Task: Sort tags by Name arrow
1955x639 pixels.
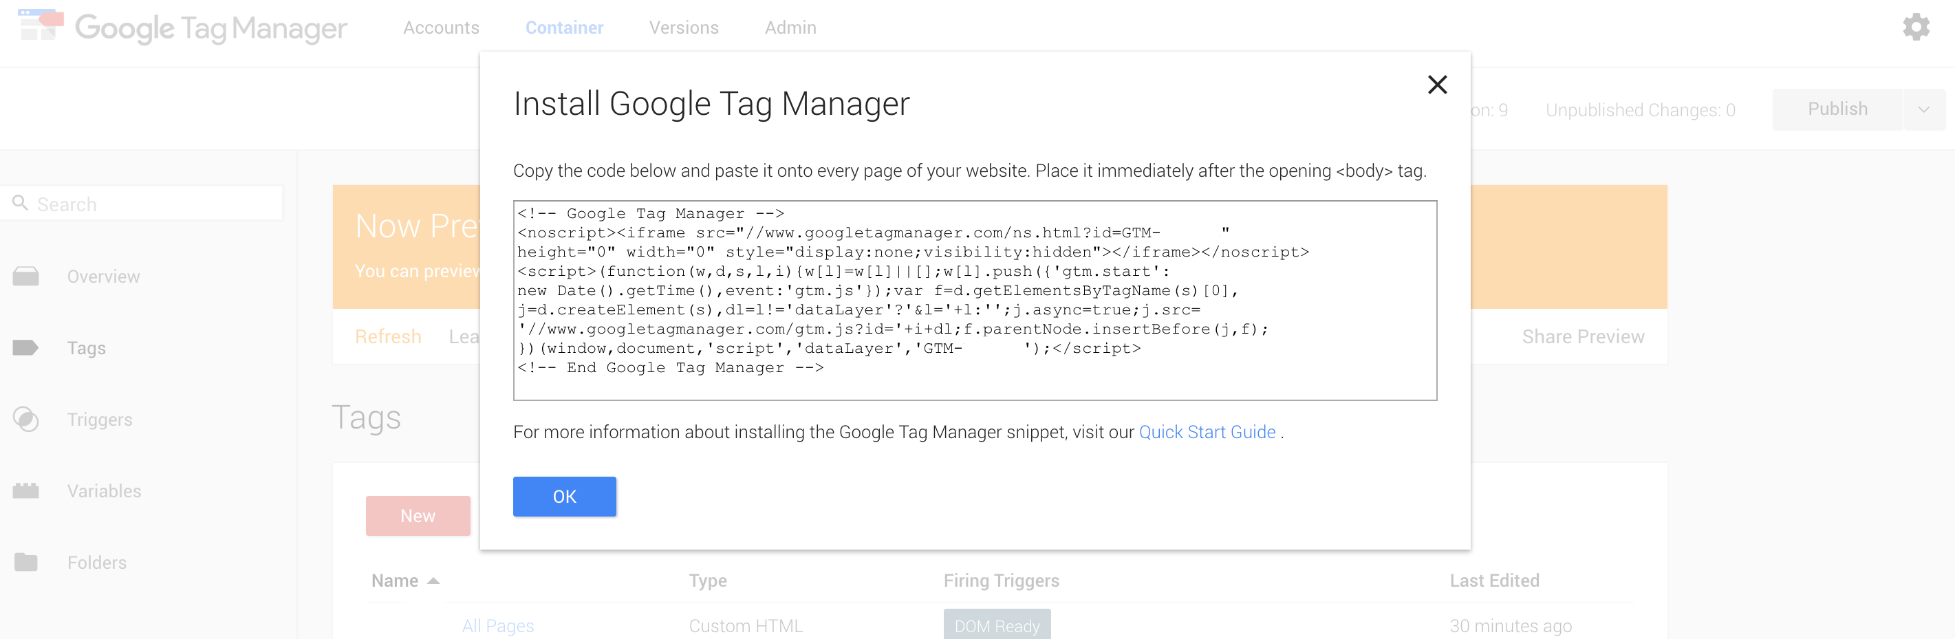Action: [x=433, y=581]
